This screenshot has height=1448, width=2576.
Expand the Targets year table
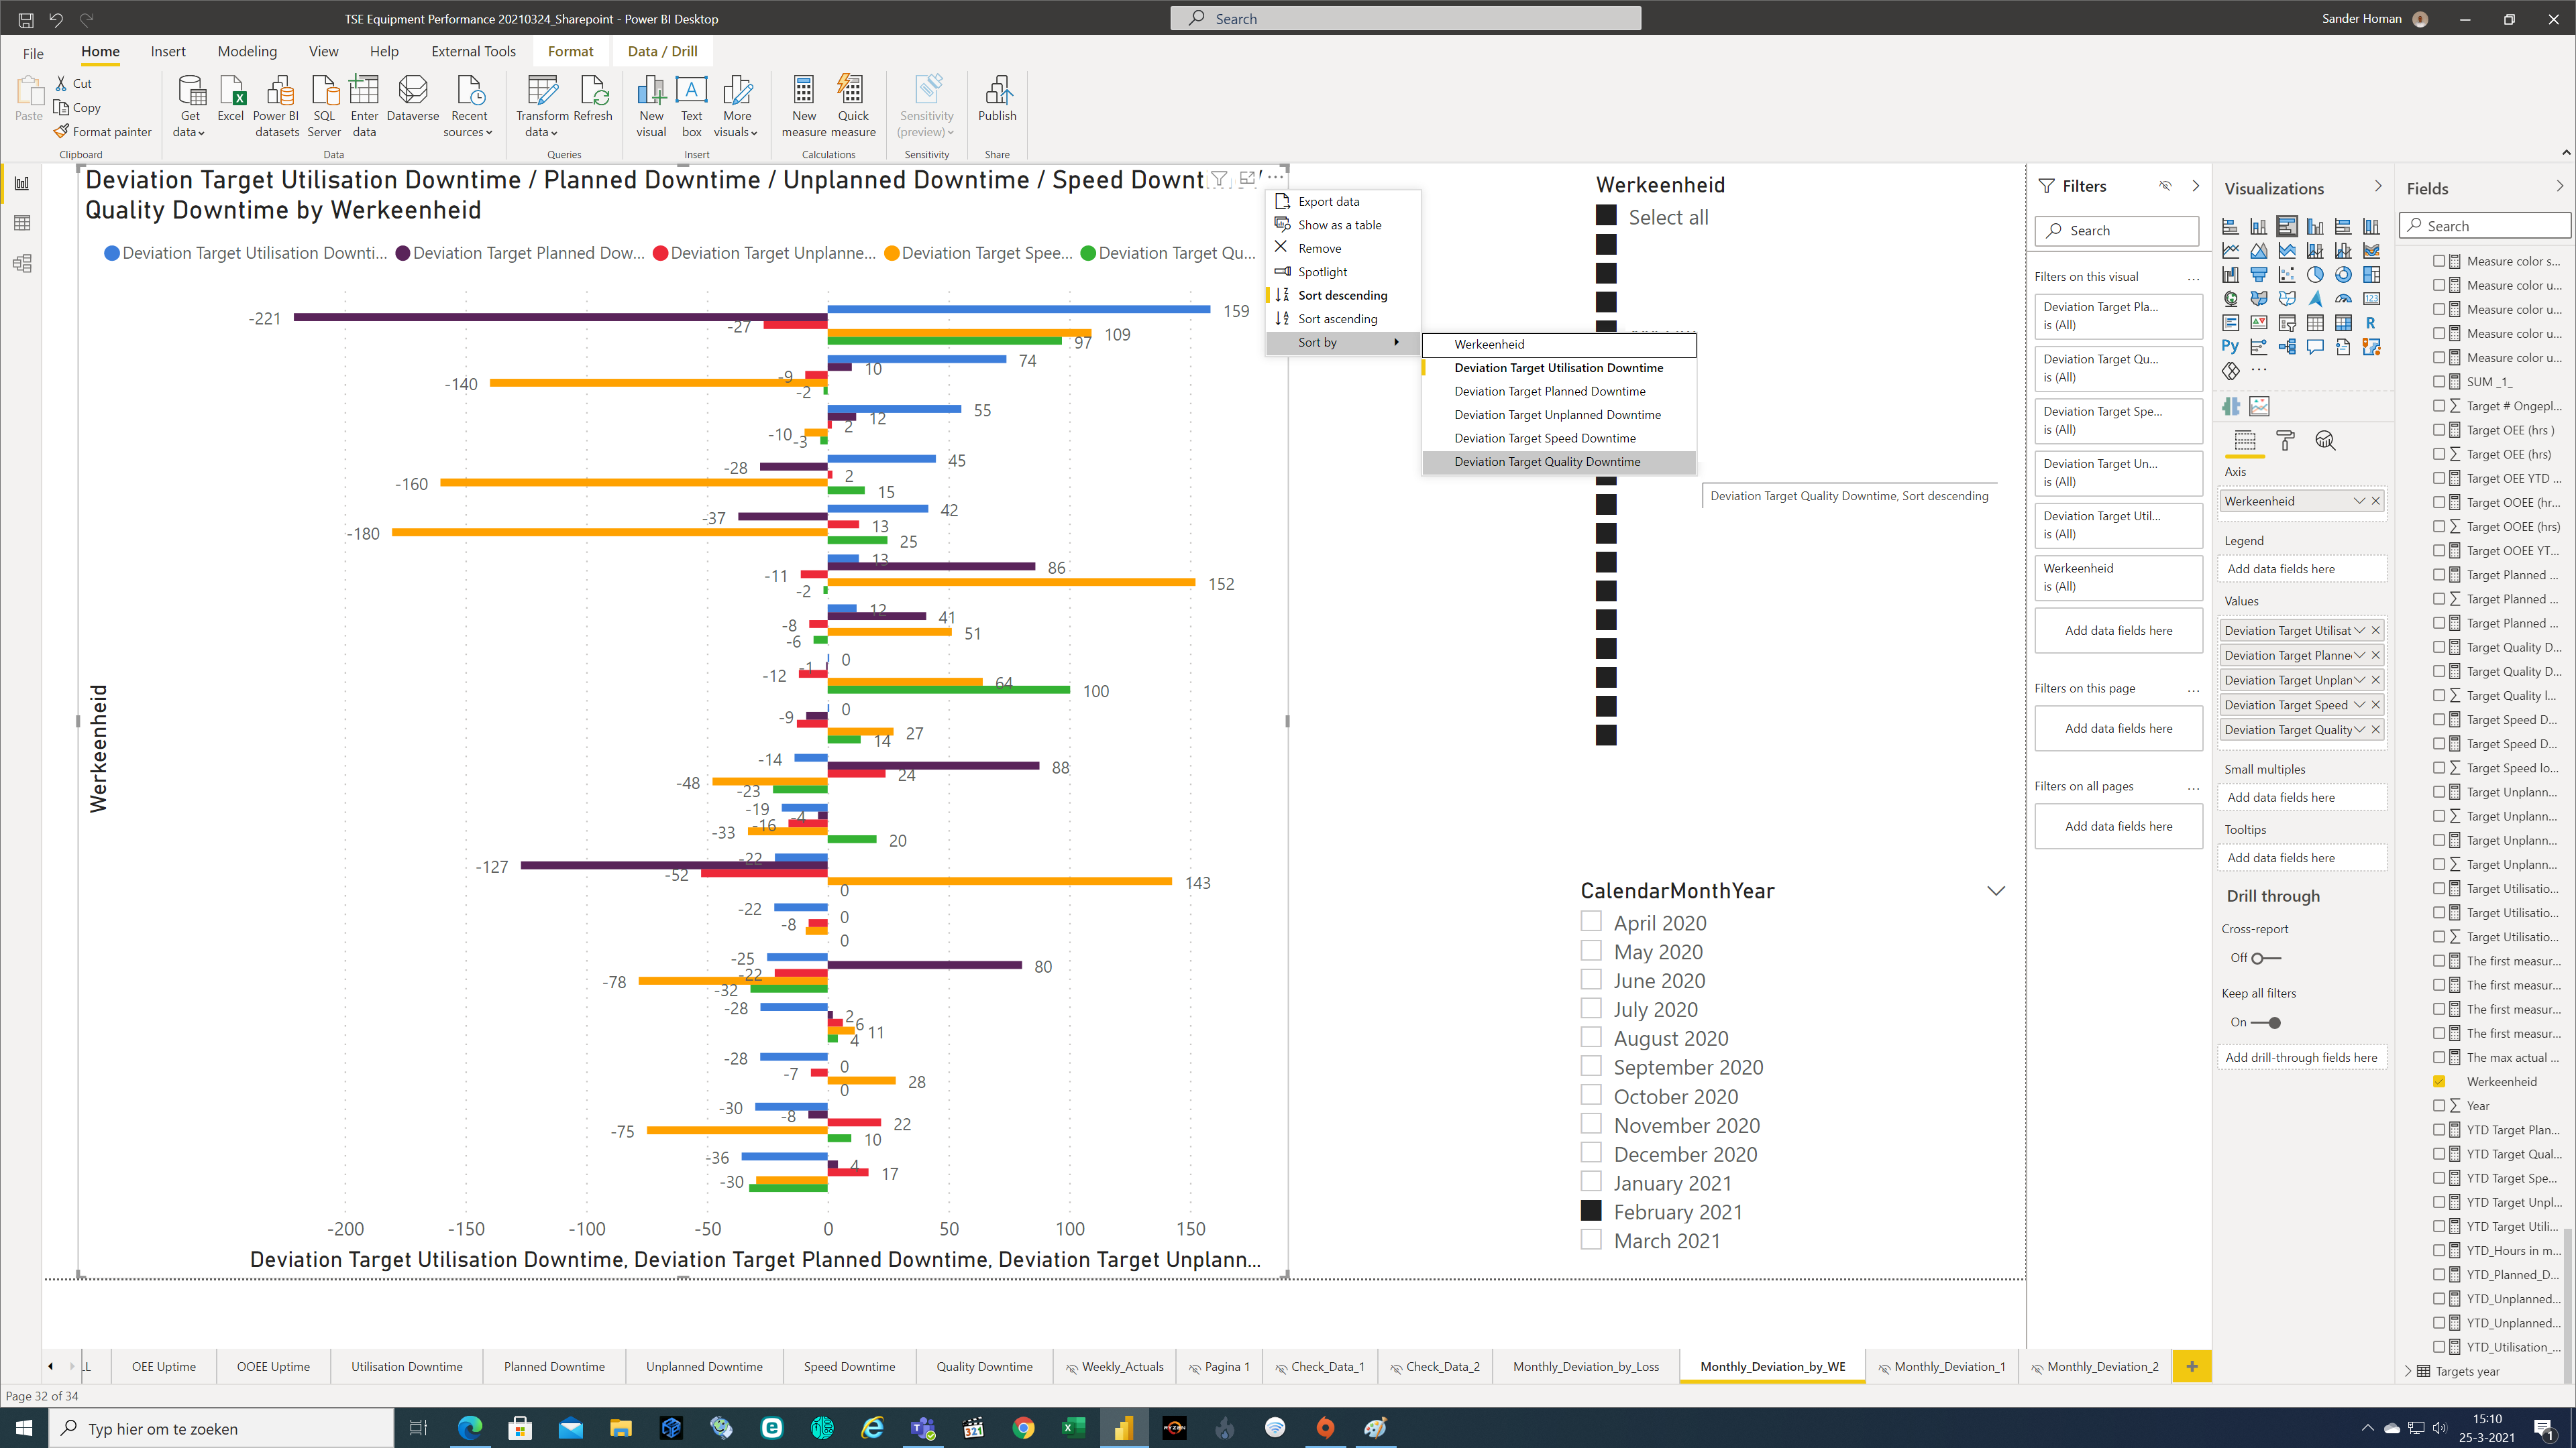coord(2408,1371)
